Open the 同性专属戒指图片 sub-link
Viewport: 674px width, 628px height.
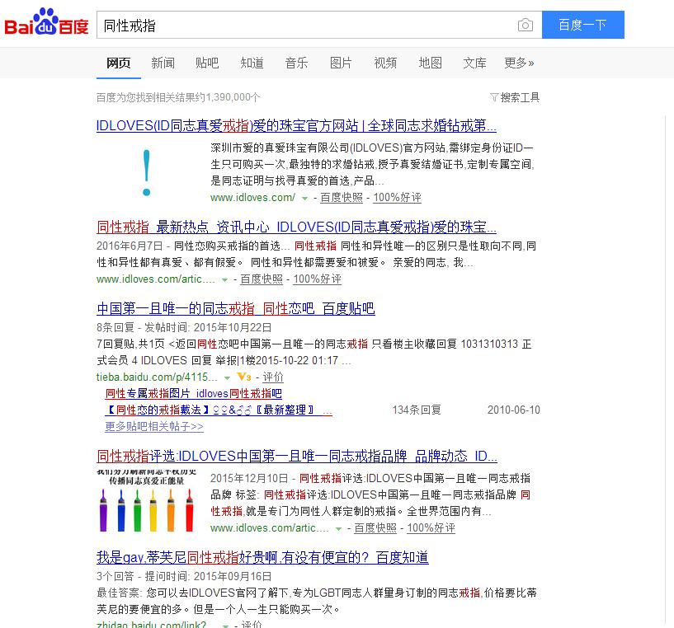coord(193,393)
